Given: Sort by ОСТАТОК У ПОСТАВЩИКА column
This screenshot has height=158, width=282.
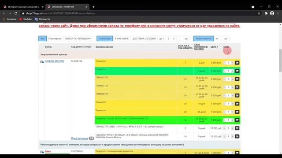Looking at the screenshot, I should click(185, 47).
